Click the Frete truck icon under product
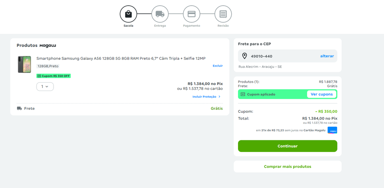 click(x=19, y=108)
